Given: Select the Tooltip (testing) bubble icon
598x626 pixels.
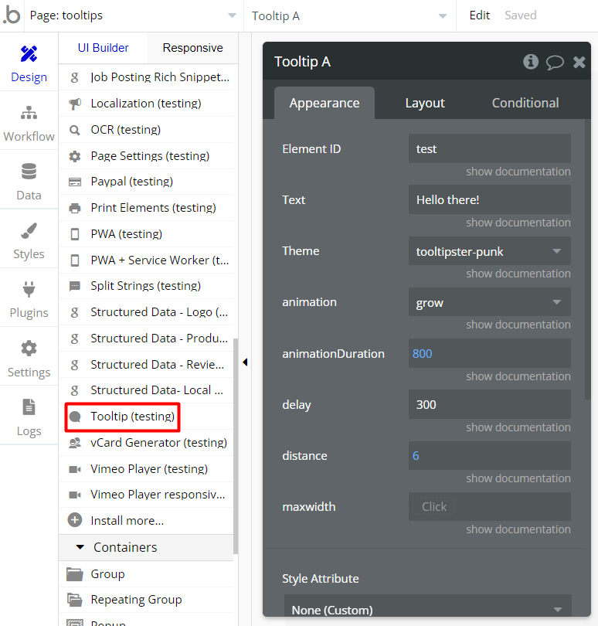Looking at the screenshot, I should (x=75, y=417).
